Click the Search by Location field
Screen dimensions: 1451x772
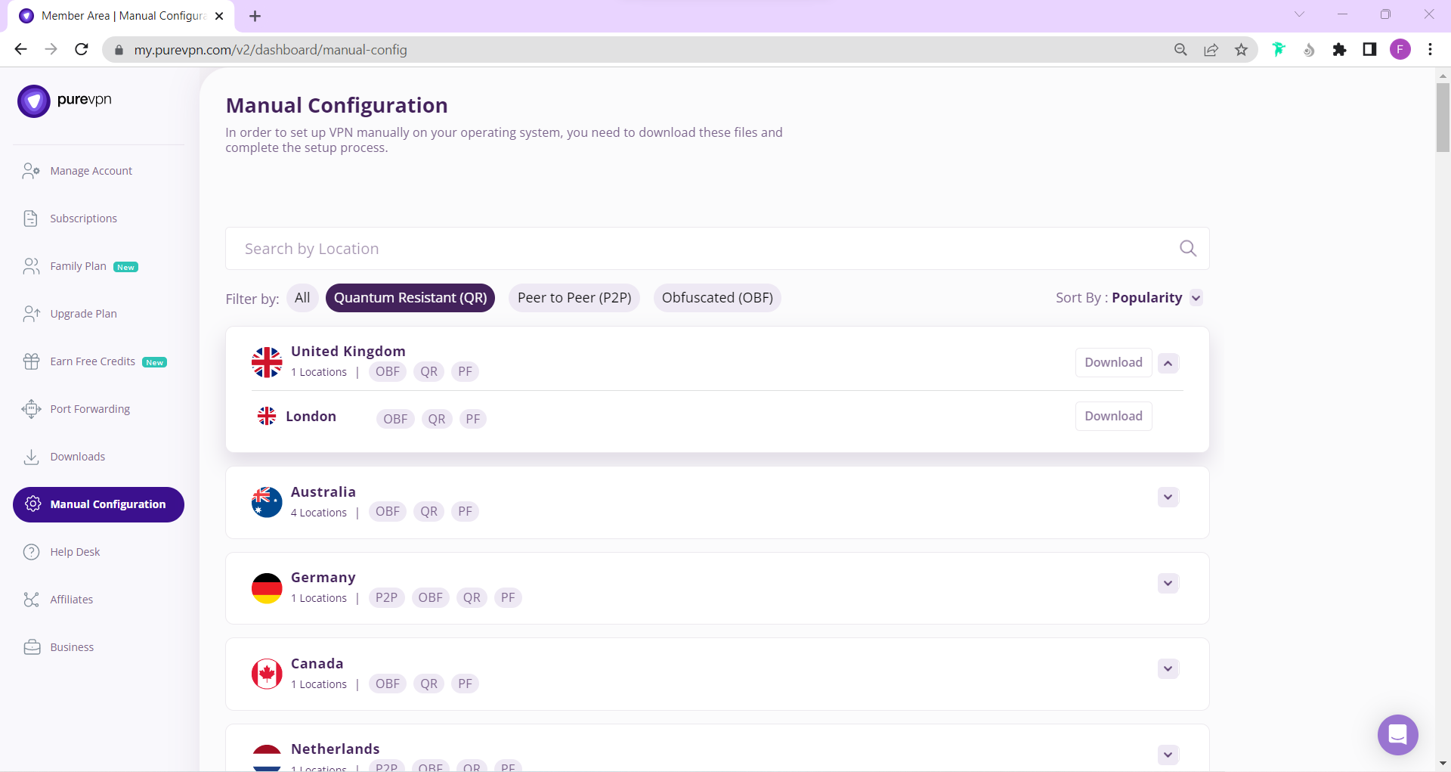coord(717,249)
